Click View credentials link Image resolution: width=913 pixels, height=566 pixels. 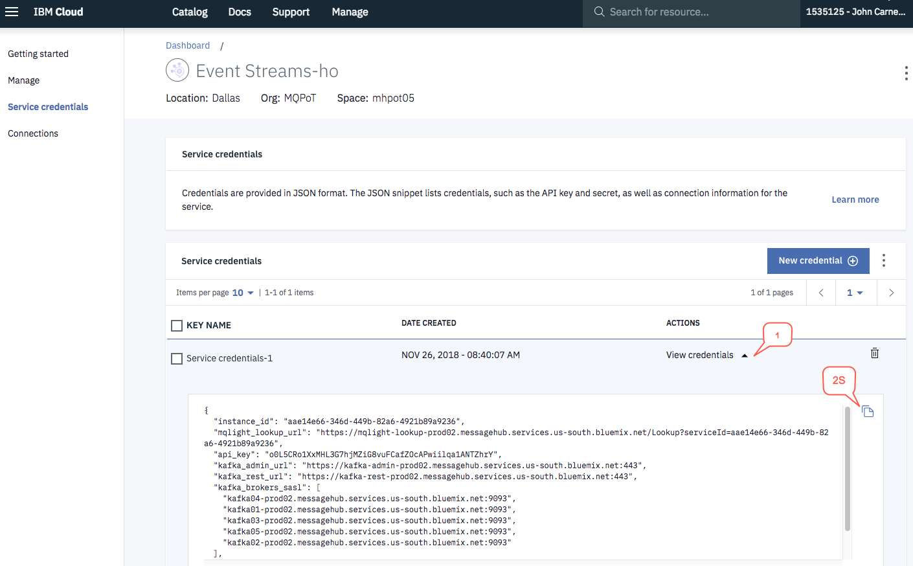[699, 355]
